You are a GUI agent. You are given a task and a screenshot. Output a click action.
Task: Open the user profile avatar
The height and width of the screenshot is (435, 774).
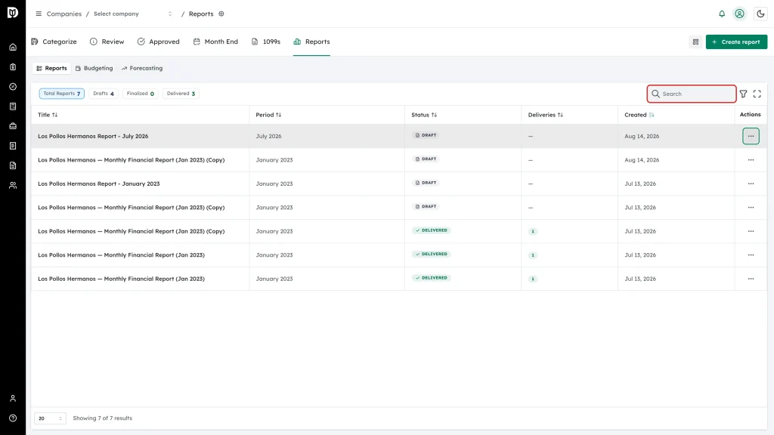point(739,14)
